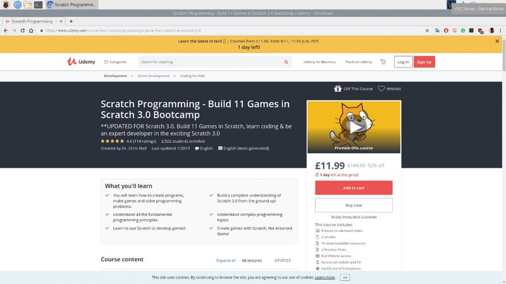
Task: Click the 'Certificate of Completion' row
Action: click(338, 268)
